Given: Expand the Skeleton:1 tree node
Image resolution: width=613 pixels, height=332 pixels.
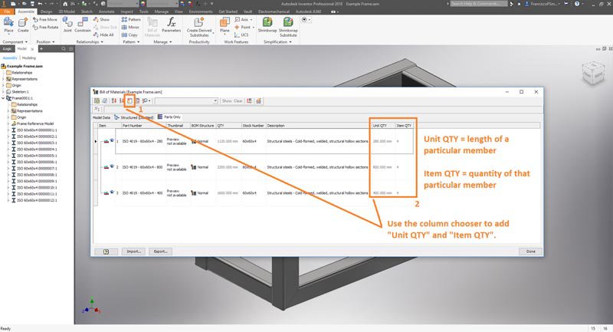Looking at the screenshot, I should (3, 92).
